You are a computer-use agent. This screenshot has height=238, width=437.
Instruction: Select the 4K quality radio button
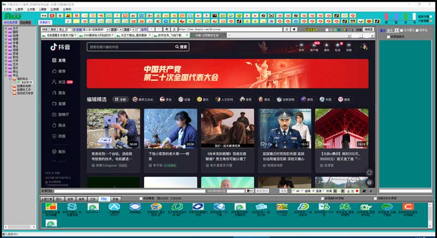(294, 191)
